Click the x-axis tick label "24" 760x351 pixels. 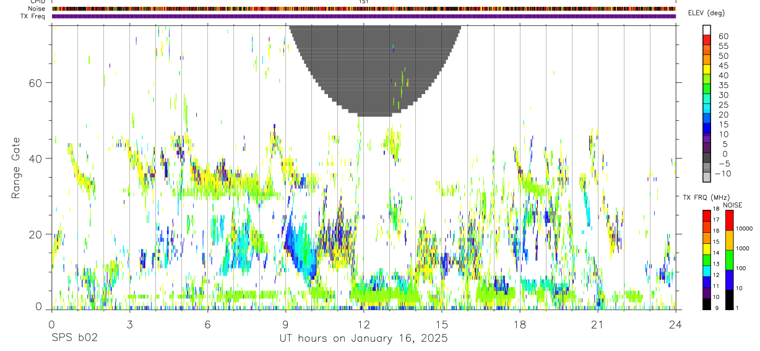(675, 324)
